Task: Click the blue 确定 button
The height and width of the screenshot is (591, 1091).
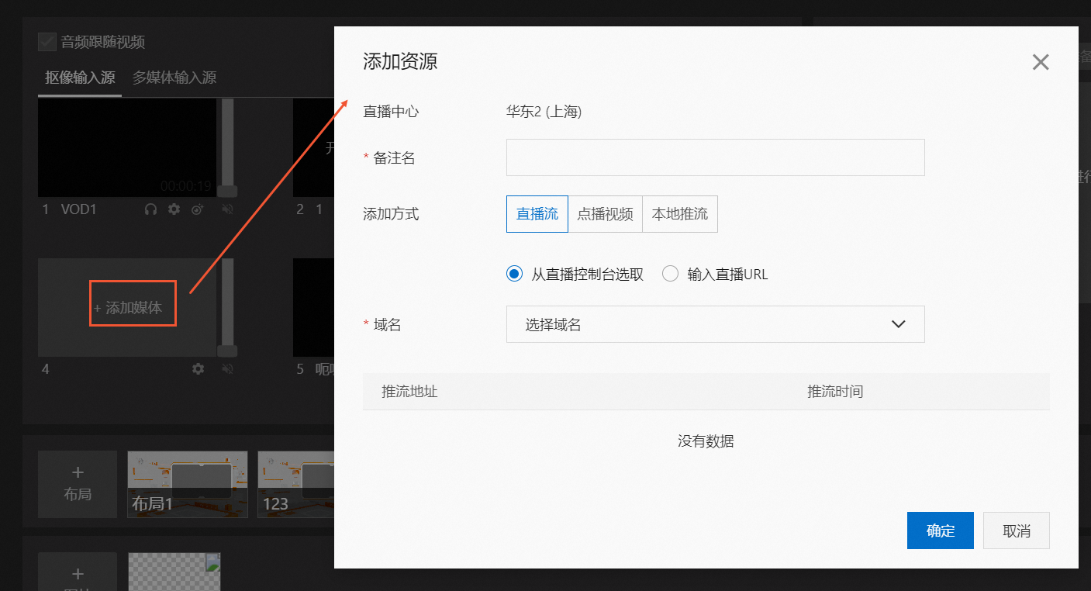Action: 940,531
